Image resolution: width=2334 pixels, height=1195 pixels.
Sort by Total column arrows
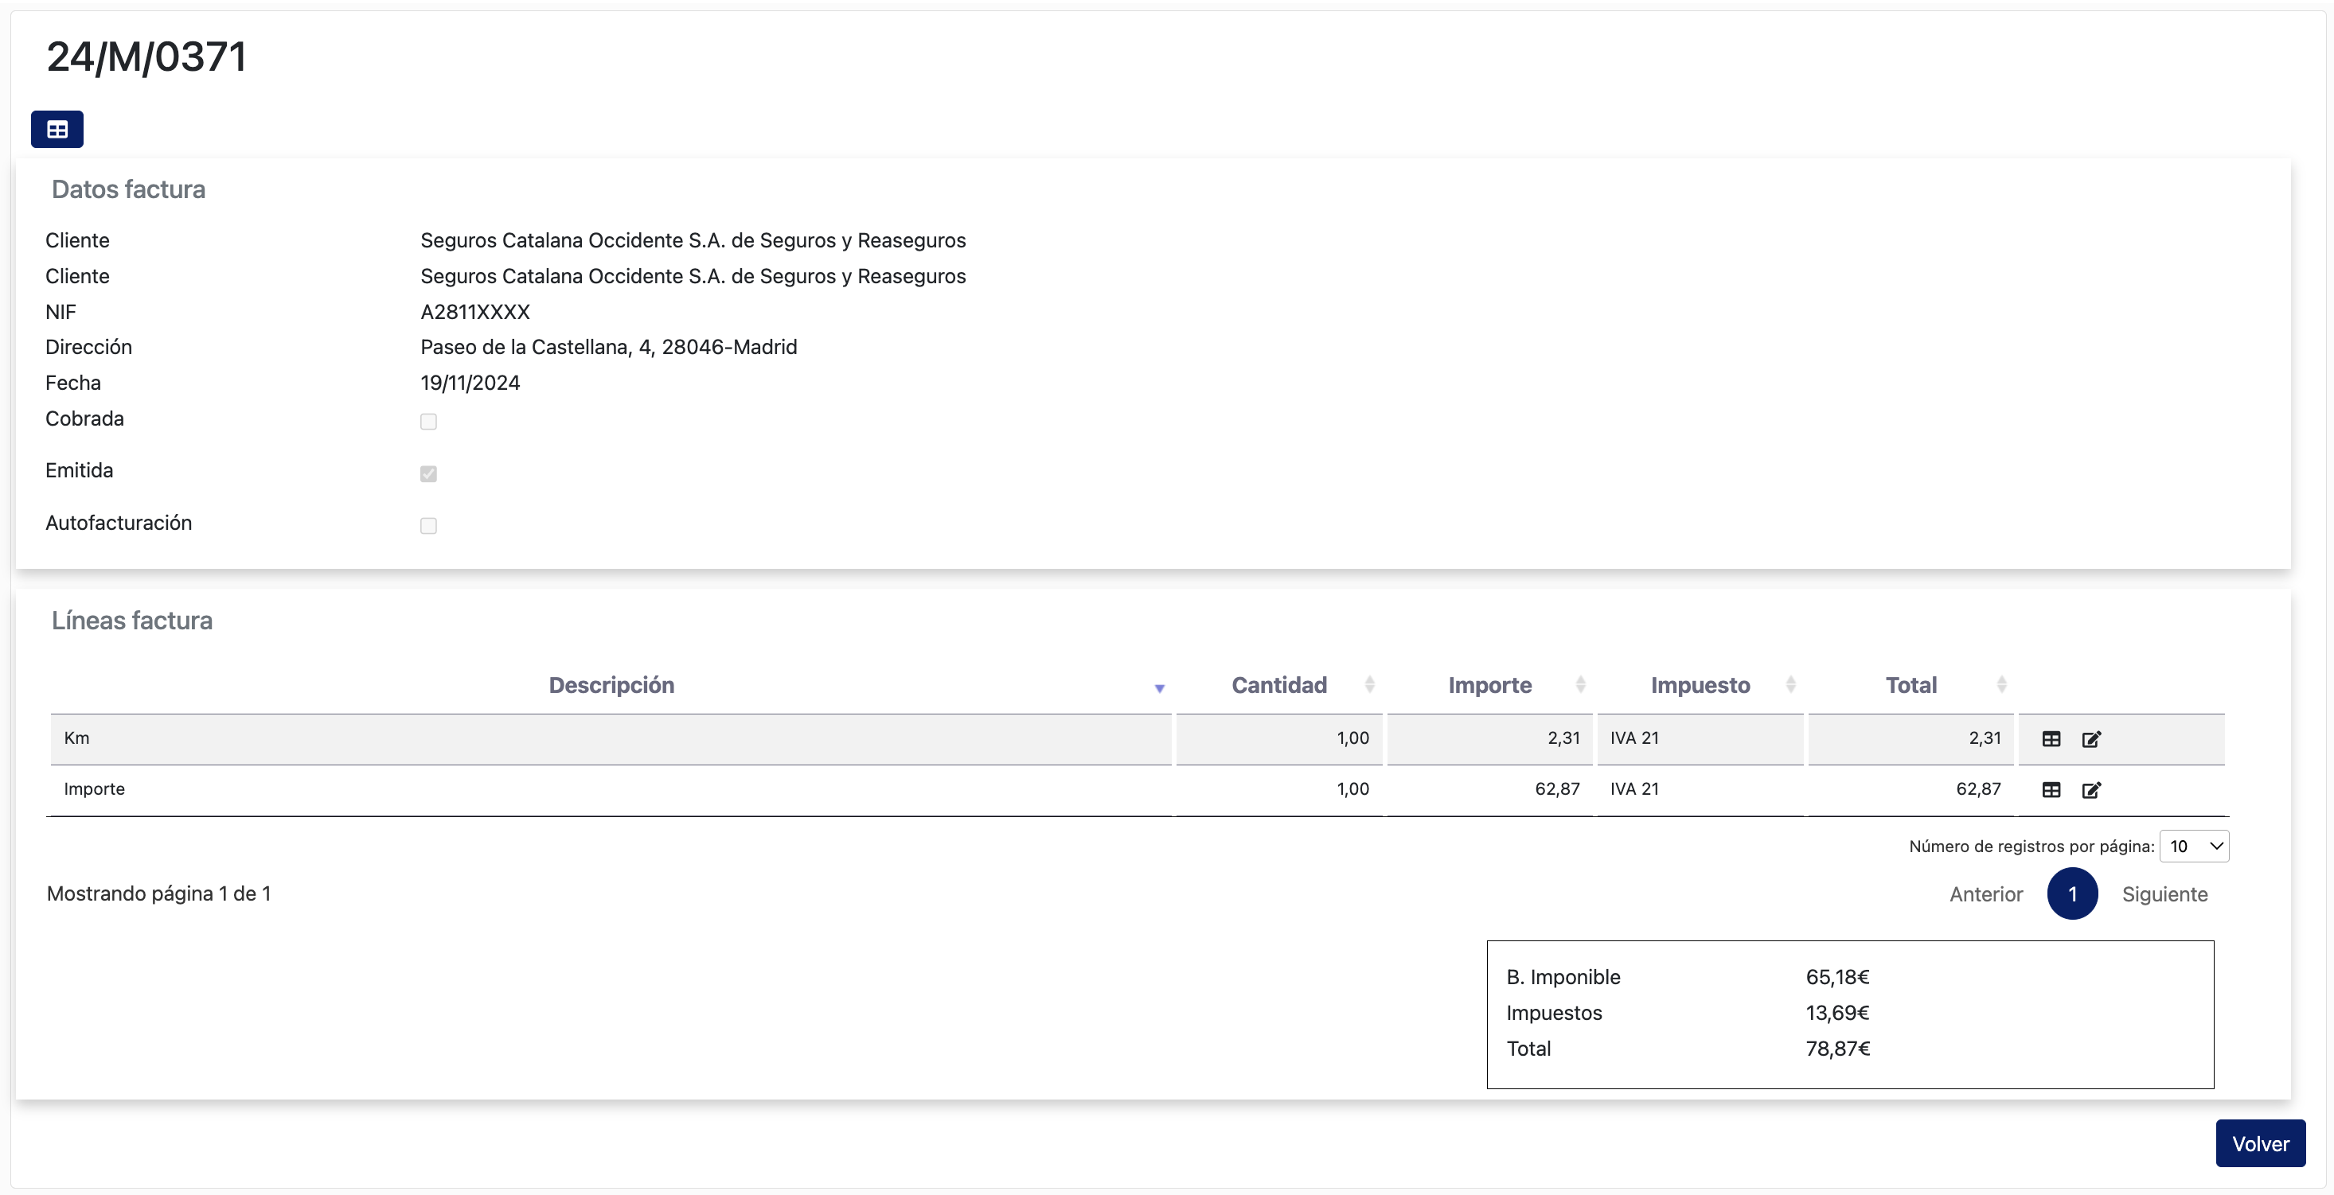pyautogui.click(x=2001, y=684)
